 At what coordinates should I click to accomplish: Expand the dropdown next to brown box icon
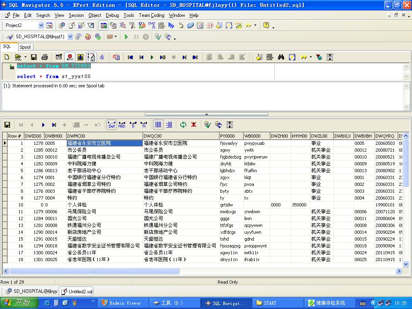pyautogui.click(x=115, y=37)
